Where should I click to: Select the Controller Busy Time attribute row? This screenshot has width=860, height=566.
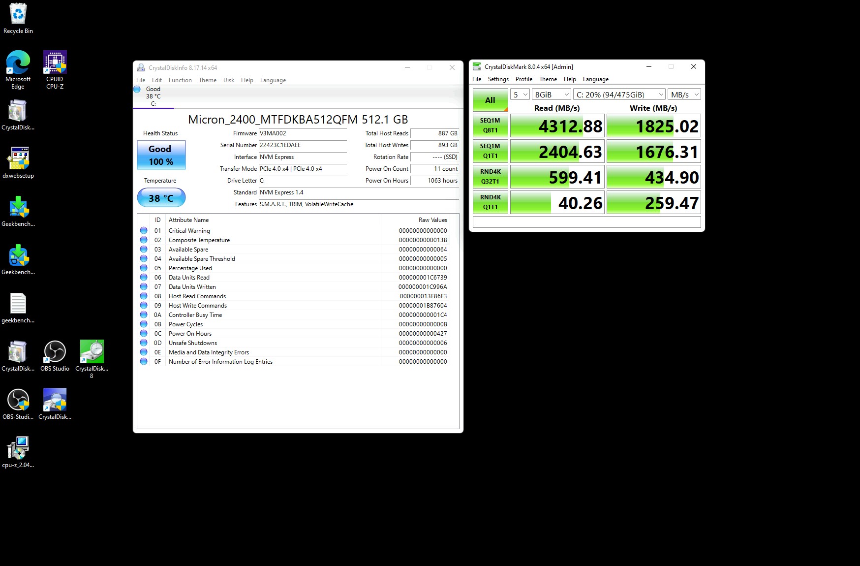[x=294, y=315]
